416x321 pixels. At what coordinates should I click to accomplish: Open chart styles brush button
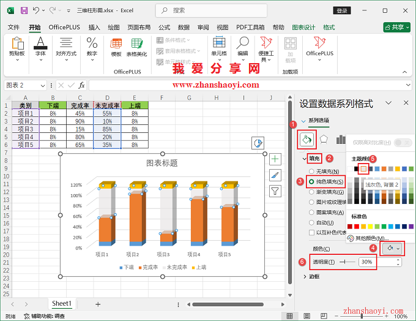[x=275, y=175]
